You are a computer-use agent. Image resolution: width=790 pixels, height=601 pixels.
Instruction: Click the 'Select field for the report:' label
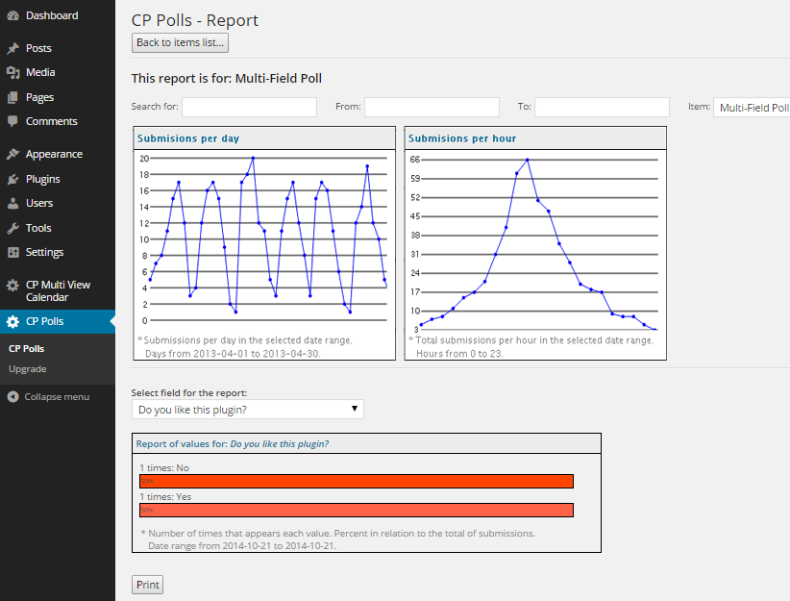tap(189, 393)
